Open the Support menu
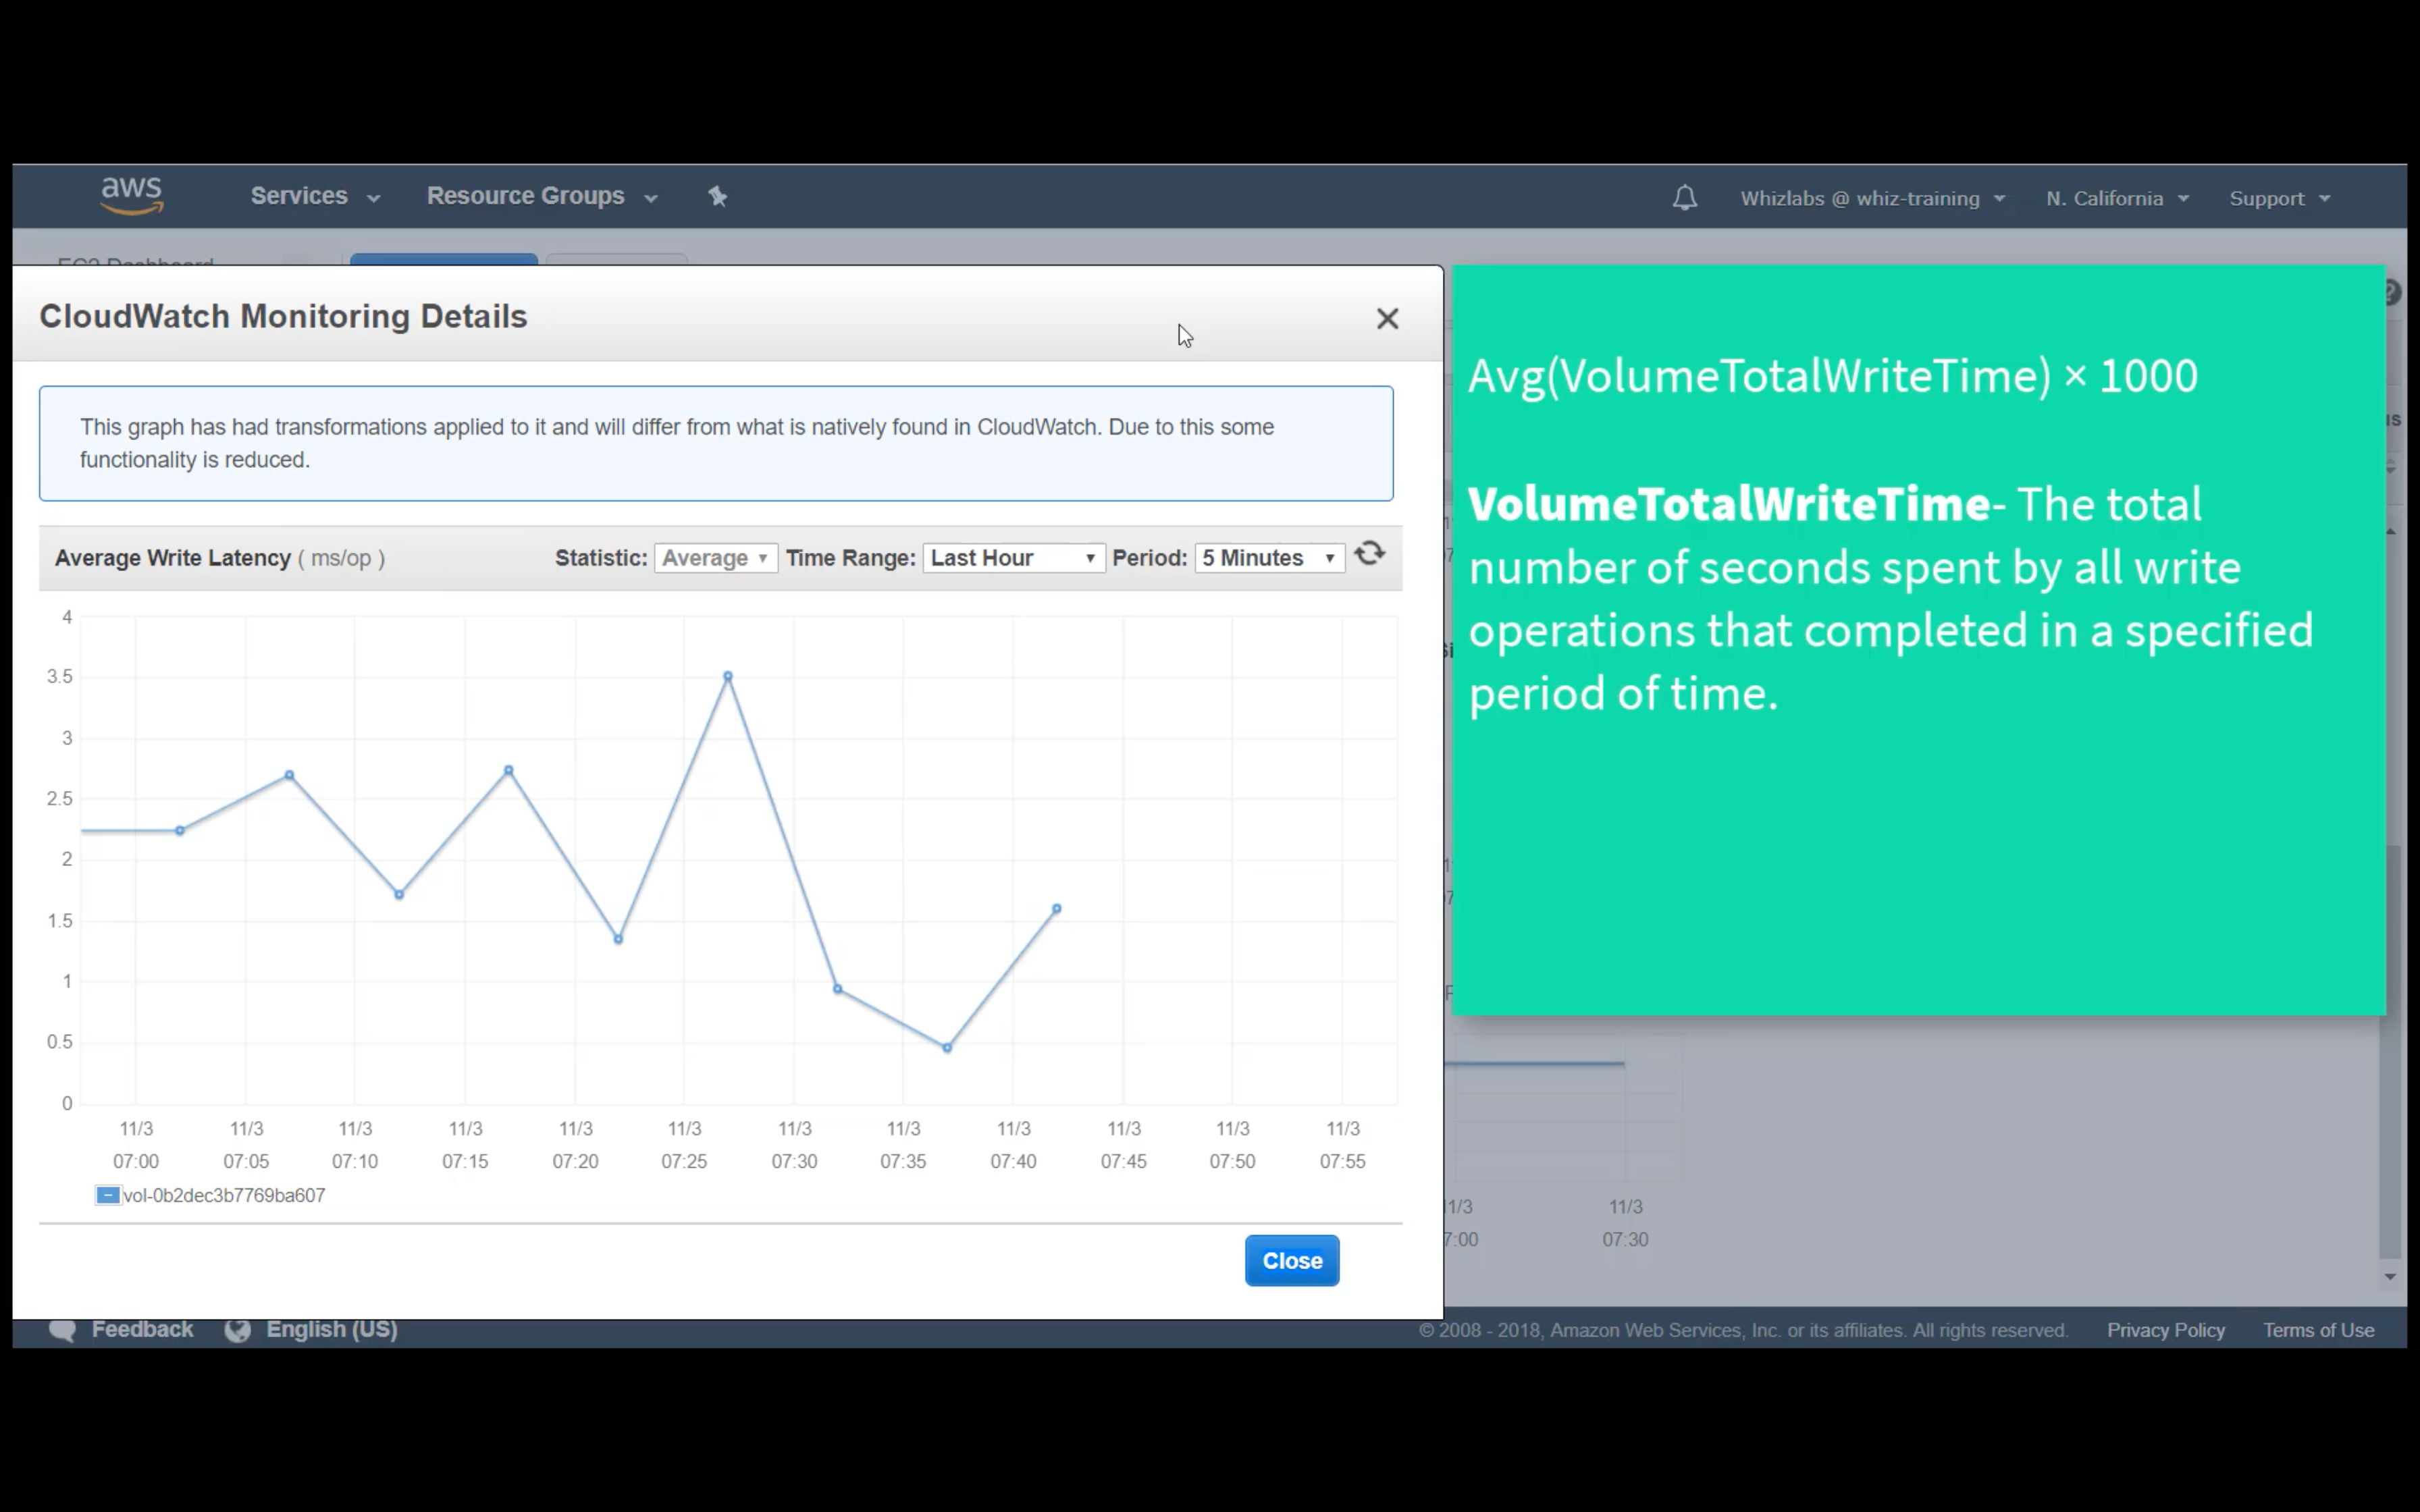 [x=2278, y=199]
